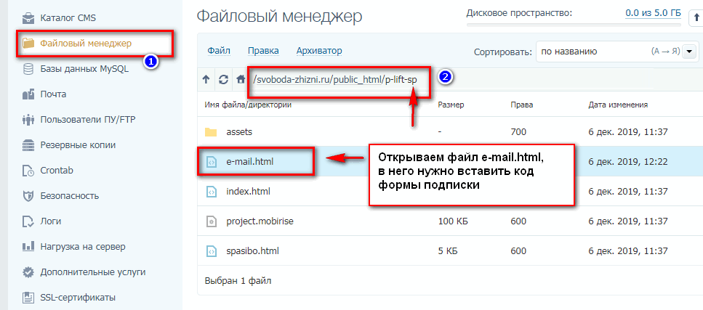
Task: Refresh the file list
Action: (x=223, y=80)
